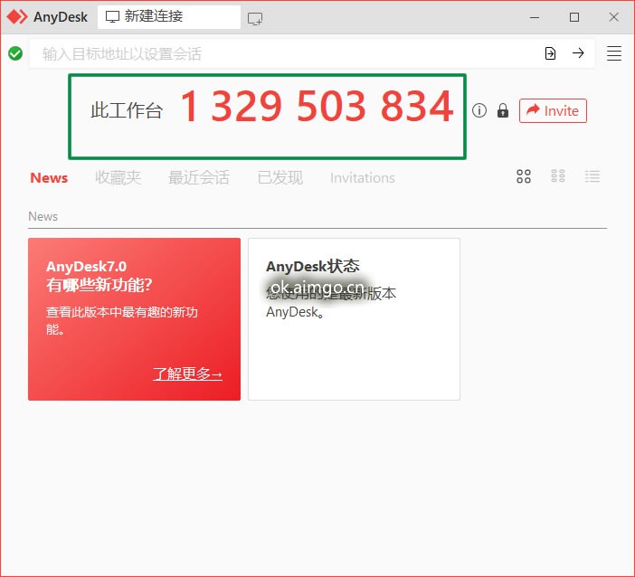Viewport: 635px width, 577px height.
Task: Click the News section heading
Action: coord(43,216)
